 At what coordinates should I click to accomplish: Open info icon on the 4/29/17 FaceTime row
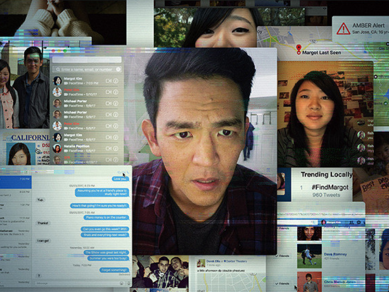116,160
